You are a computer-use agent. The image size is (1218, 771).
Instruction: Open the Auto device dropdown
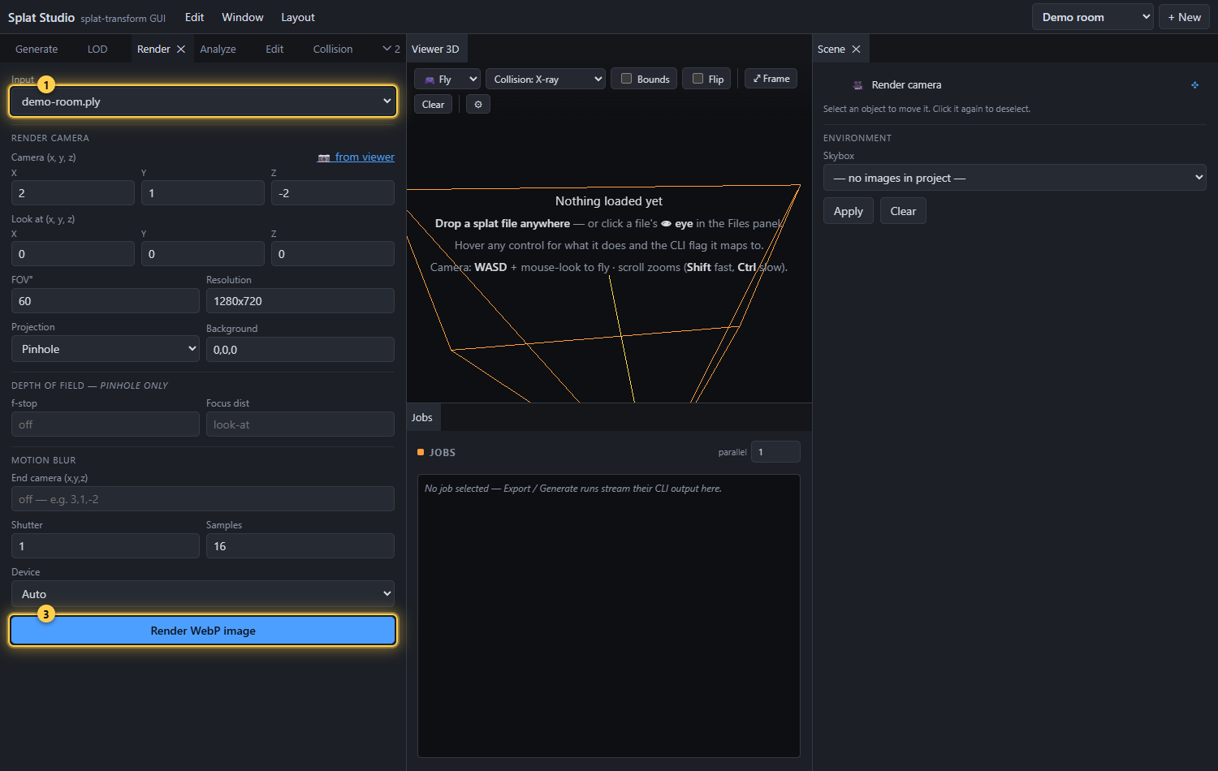(203, 594)
